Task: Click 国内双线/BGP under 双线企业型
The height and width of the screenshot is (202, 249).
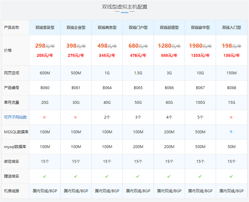Action: coord(76,191)
